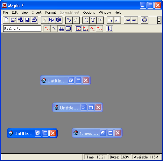Toggle boxed axes plot style
The width and height of the screenshot is (163, 161).
click(x=78, y=29)
